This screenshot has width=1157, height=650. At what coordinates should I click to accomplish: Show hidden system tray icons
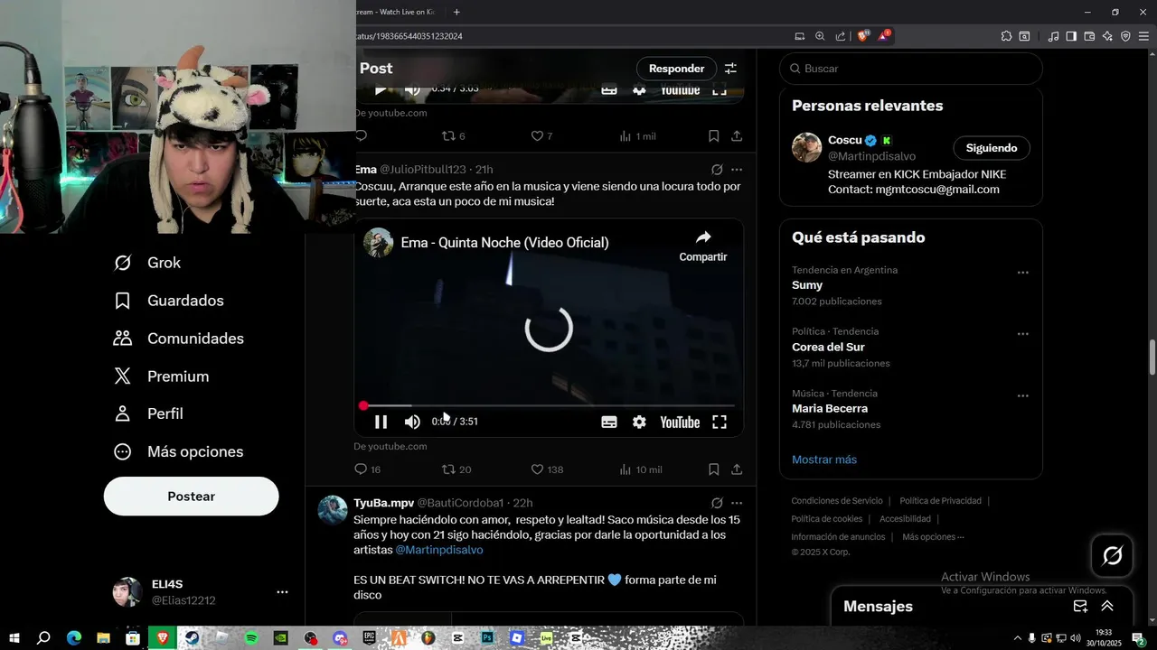(x=1018, y=638)
